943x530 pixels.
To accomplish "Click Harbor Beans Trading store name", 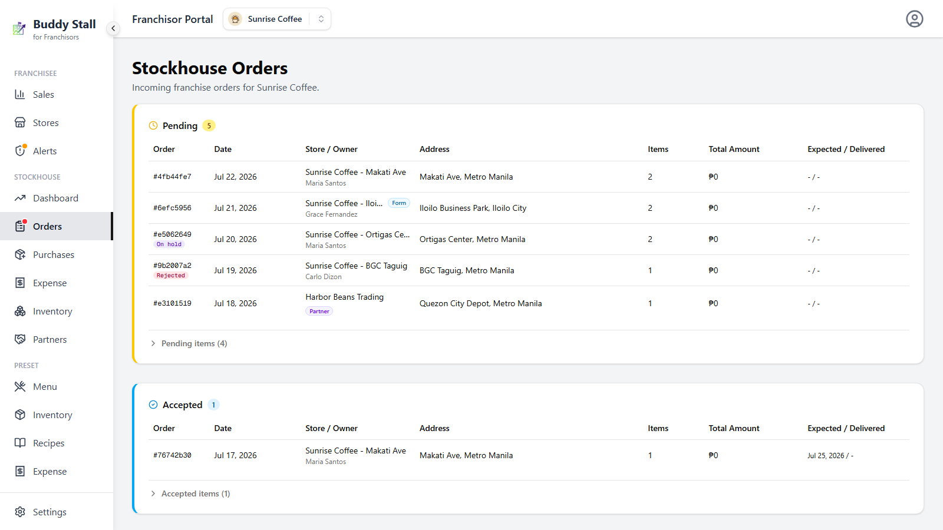I will [345, 297].
